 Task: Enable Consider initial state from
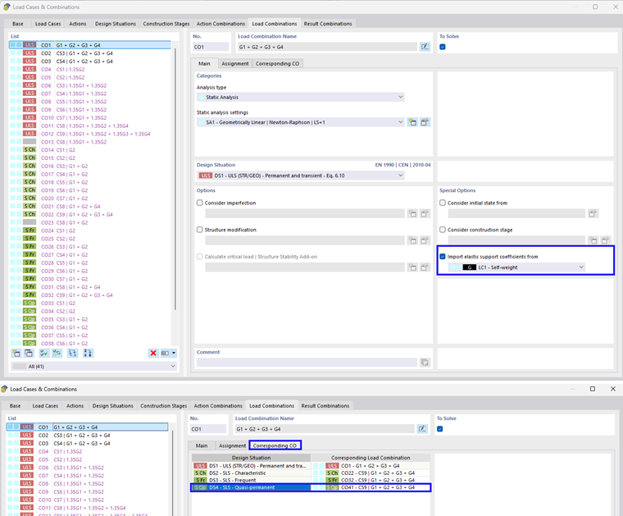tap(443, 203)
